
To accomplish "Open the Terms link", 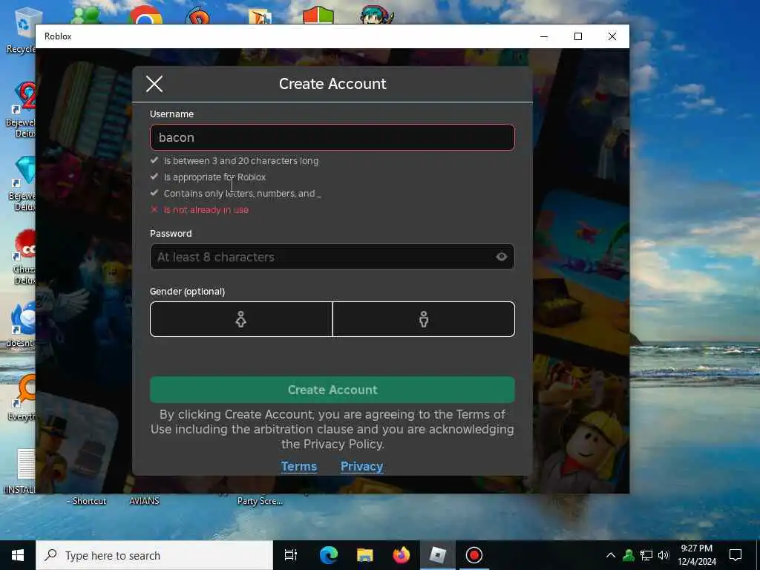I will click(298, 466).
